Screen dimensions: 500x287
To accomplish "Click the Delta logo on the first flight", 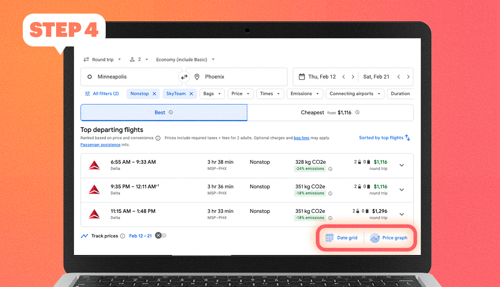I will (x=94, y=165).
